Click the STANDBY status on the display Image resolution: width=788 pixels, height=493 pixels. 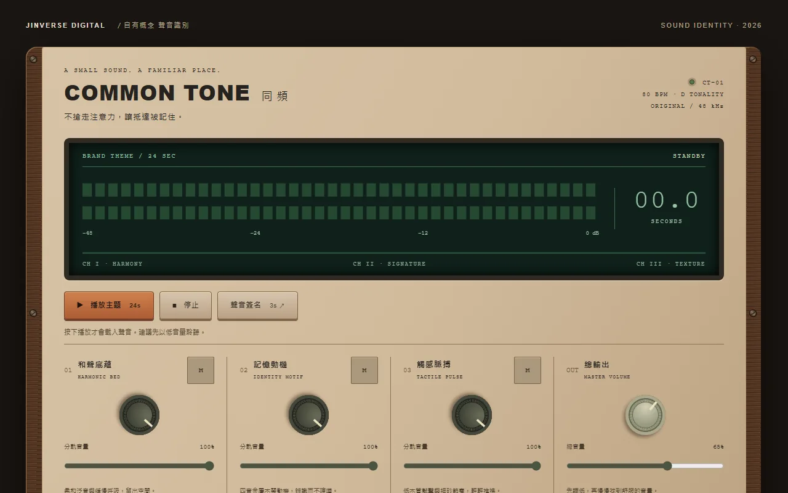coord(689,156)
